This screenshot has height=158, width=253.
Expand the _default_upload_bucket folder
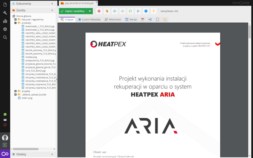(x=15, y=94)
